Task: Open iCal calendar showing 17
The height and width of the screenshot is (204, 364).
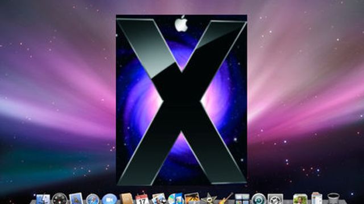Action: 142,199
